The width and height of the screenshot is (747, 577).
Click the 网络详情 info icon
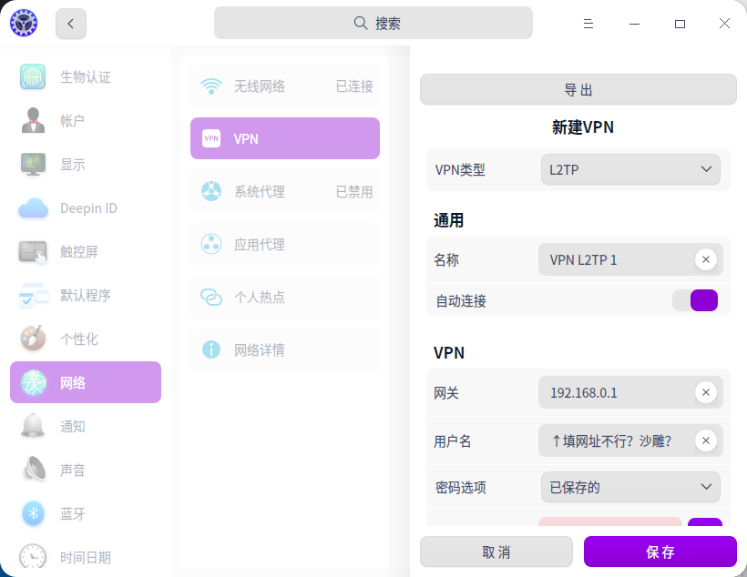tap(211, 349)
